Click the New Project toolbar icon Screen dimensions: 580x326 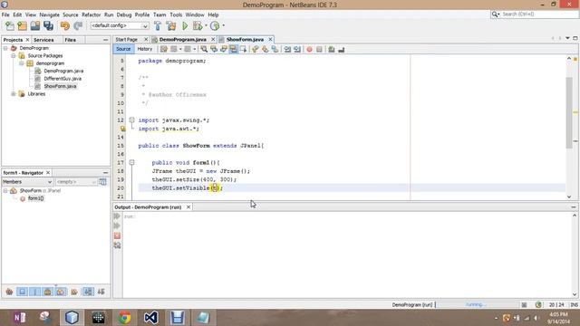point(22,26)
